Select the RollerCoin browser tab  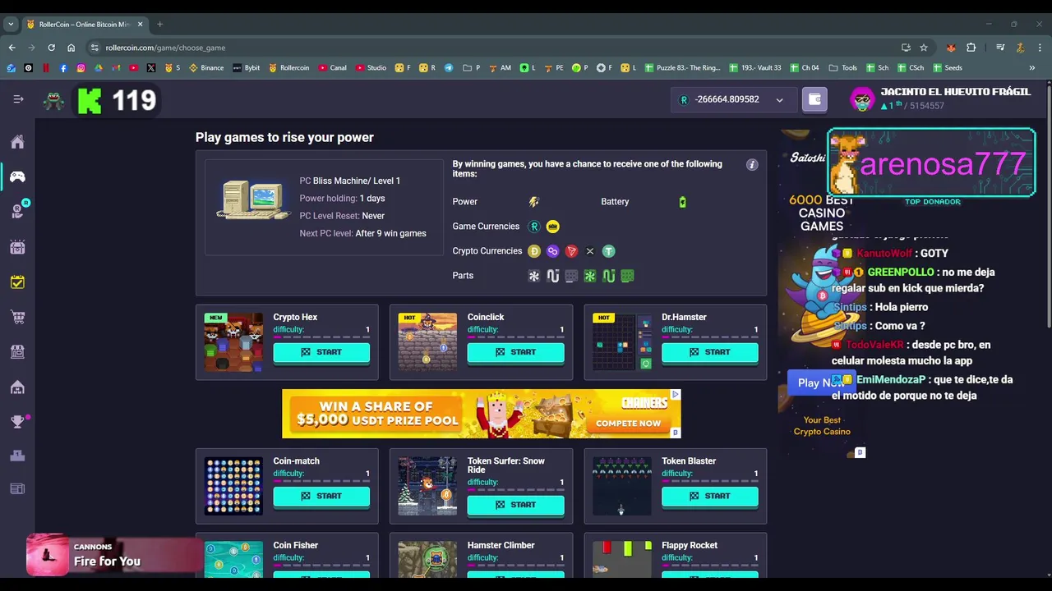pos(83,25)
